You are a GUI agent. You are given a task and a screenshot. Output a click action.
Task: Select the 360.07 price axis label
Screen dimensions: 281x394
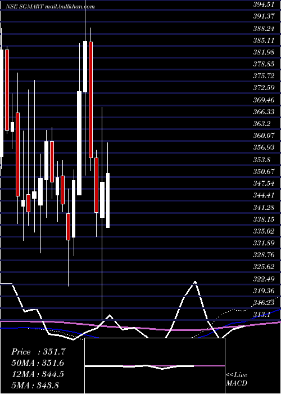pos(264,136)
